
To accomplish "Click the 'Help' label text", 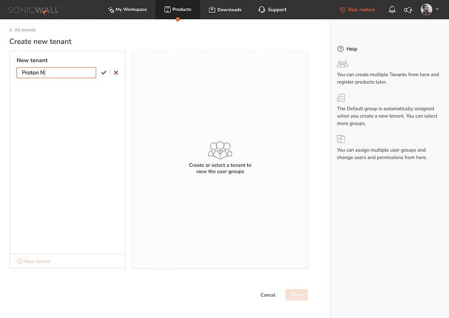I will click(x=352, y=49).
